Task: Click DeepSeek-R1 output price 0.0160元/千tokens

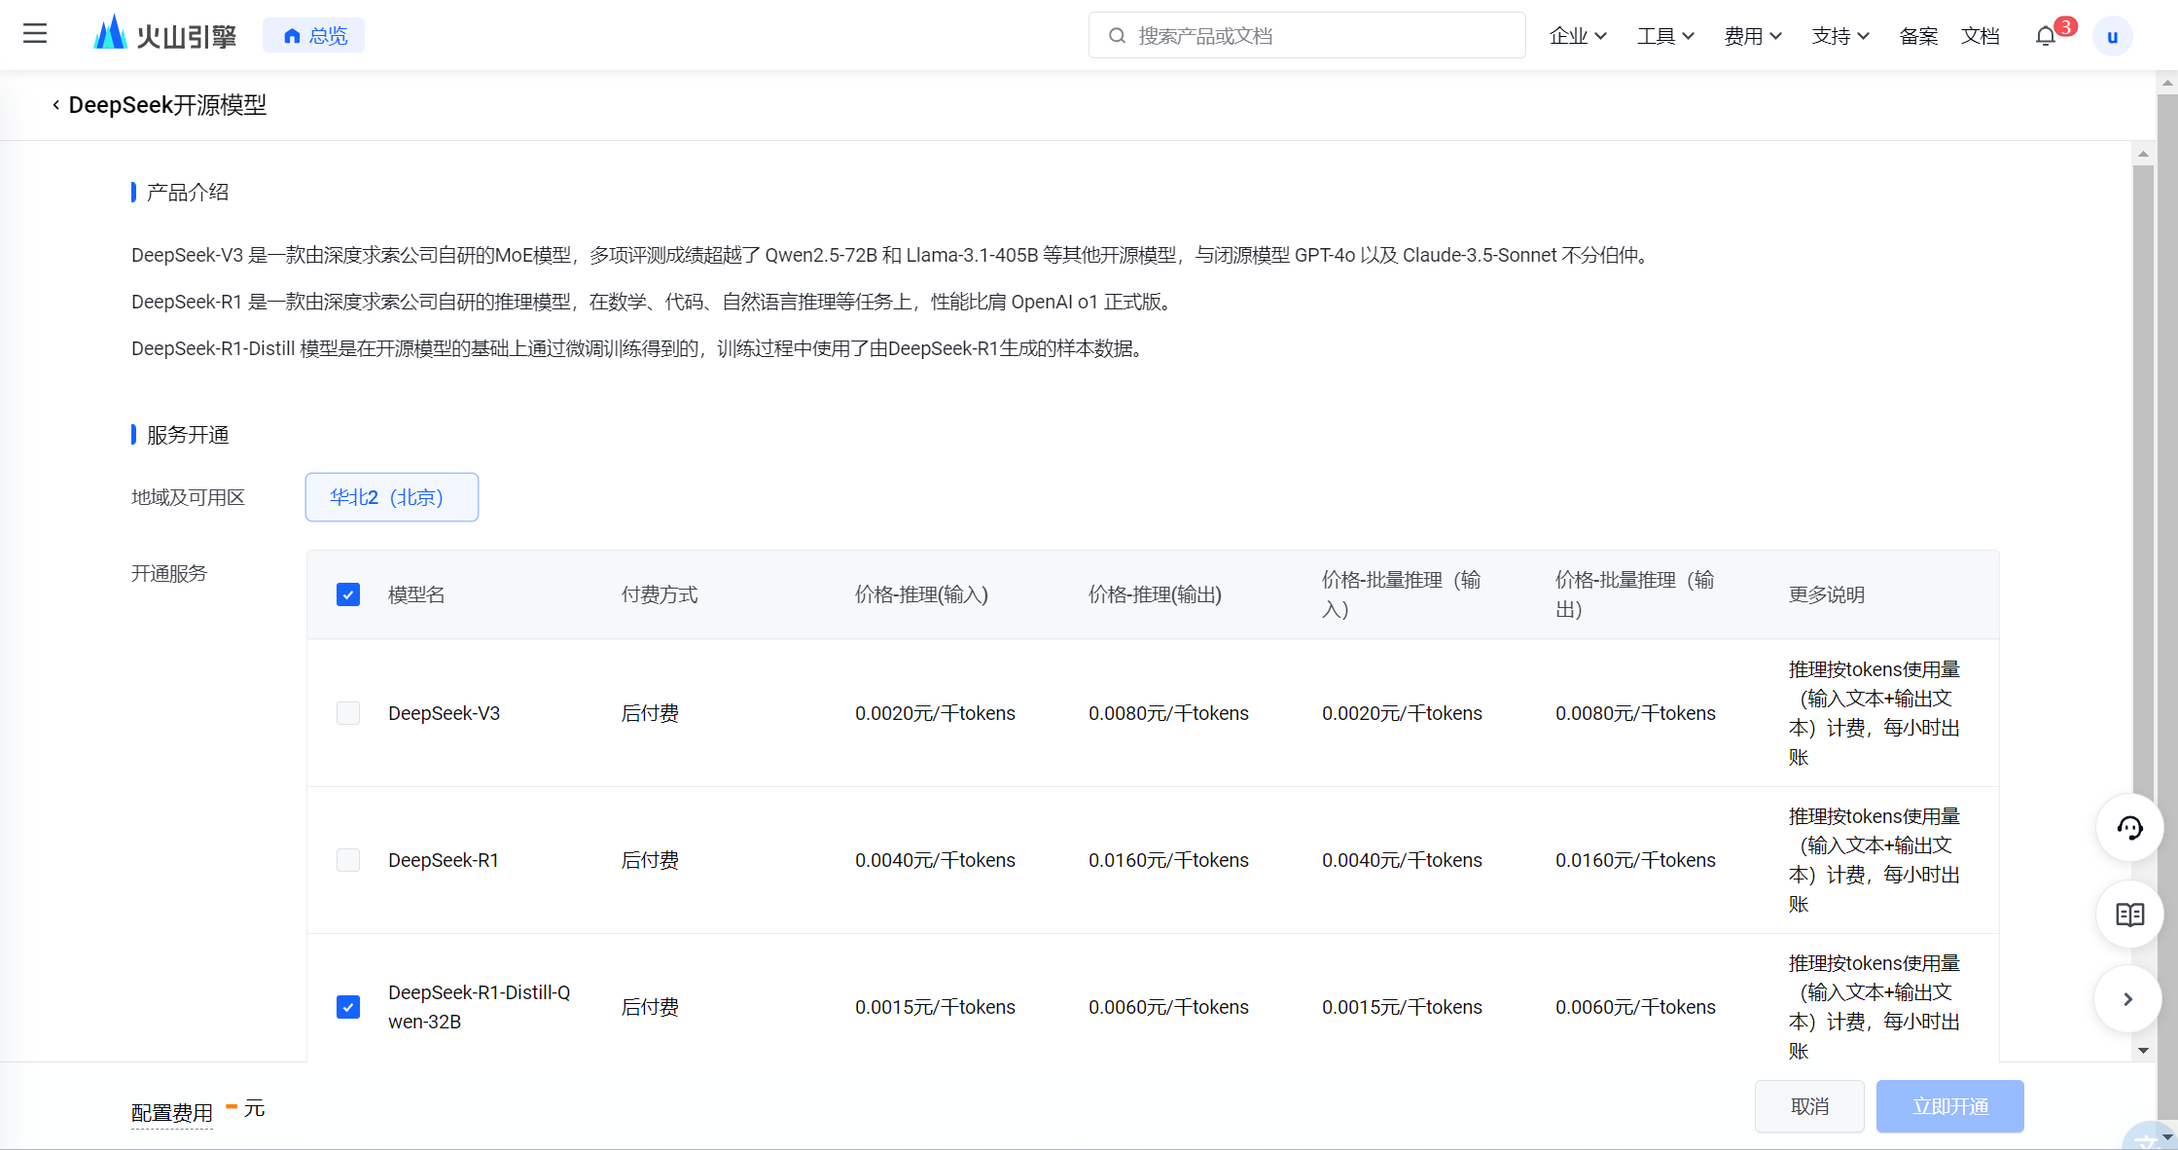Action: pos(1168,860)
